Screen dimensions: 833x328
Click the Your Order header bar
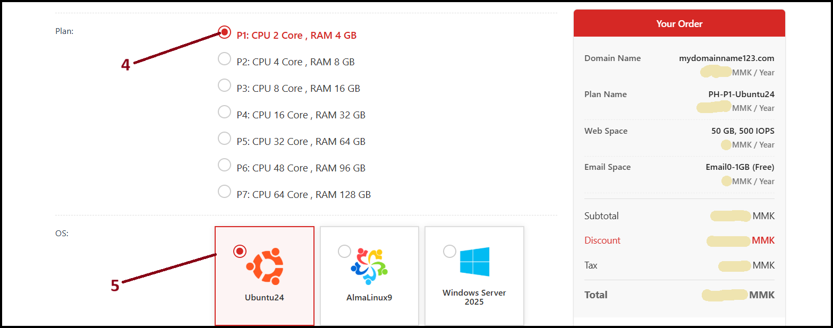679,23
